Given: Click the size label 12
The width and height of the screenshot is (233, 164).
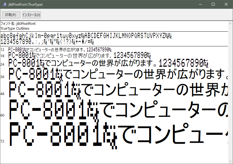Looking at the screenshot, I should pyautogui.click(x=2, y=49).
